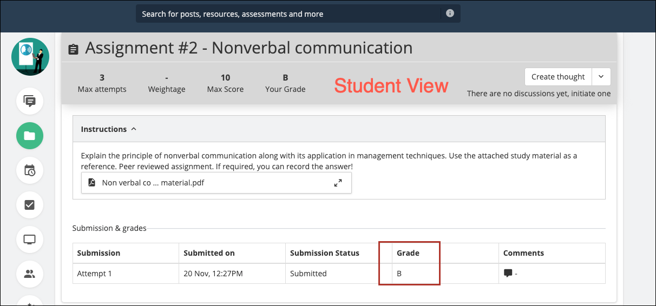Open the calendar schedule sidebar icon
This screenshot has width=656, height=306.
pos(30,170)
